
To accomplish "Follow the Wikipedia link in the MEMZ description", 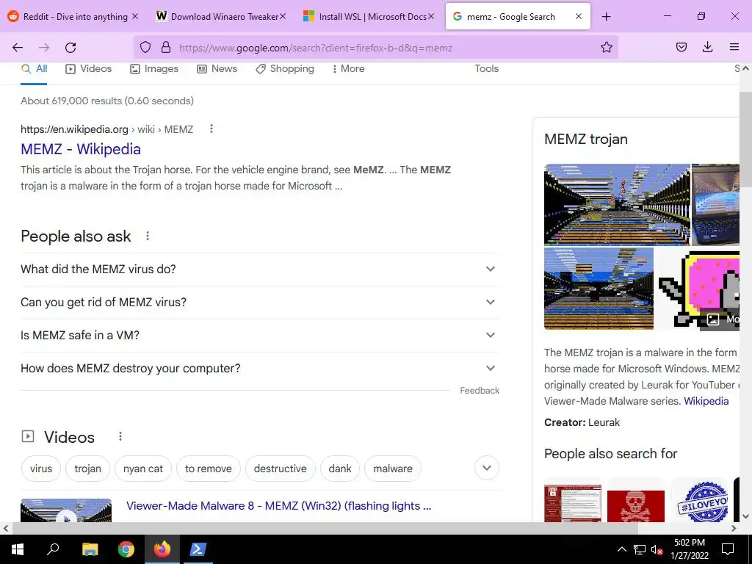I will click(x=706, y=401).
